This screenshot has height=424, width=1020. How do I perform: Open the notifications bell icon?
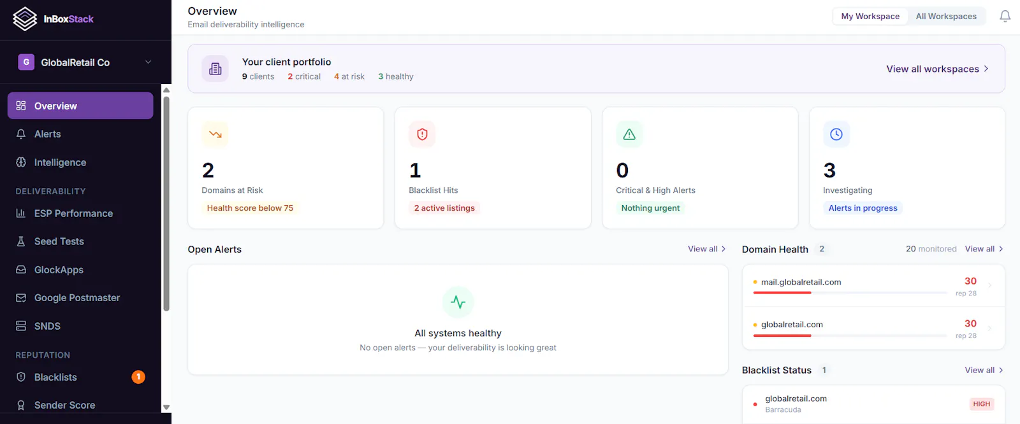pos(1005,17)
